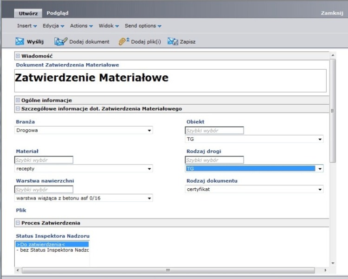
Task: Open the Rodzaj dokumentu dropdown
Action: pos(320,190)
